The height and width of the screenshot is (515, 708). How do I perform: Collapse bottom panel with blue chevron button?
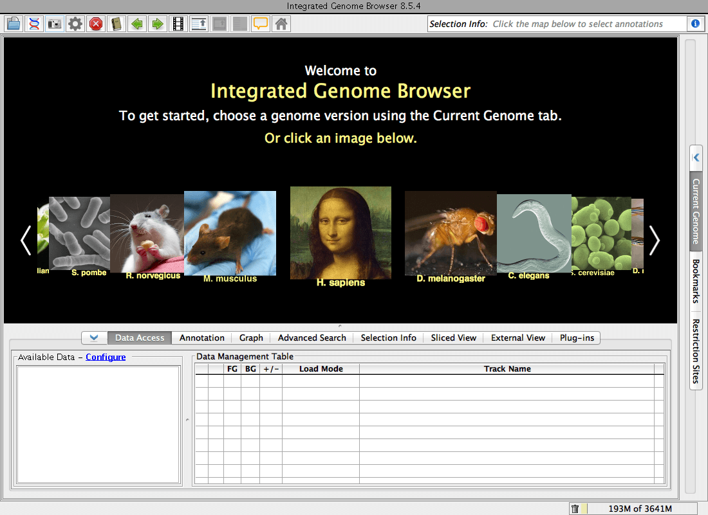point(94,338)
